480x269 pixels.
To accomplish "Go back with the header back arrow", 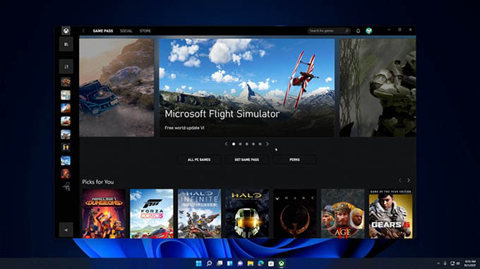I will (83, 31).
